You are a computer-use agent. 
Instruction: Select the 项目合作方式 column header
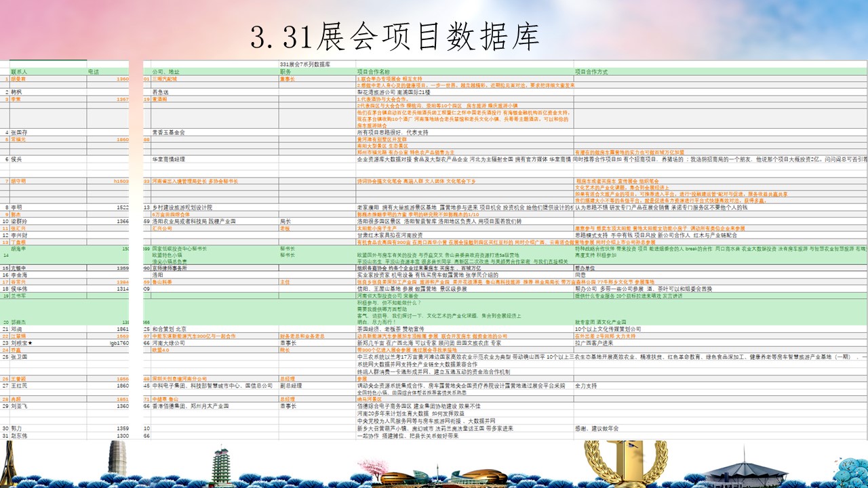(591, 71)
